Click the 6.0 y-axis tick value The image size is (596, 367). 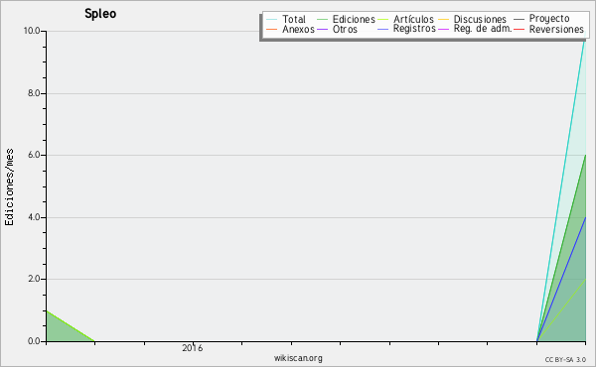coord(34,155)
